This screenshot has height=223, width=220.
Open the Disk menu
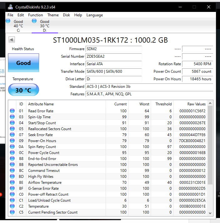[x=66, y=15]
